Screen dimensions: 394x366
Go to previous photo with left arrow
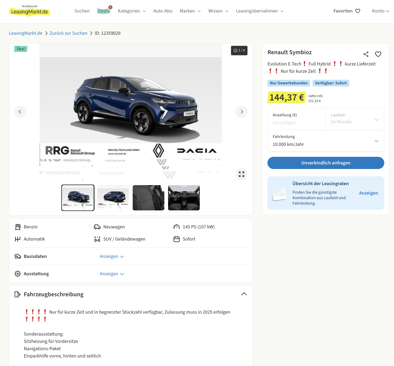20,112
